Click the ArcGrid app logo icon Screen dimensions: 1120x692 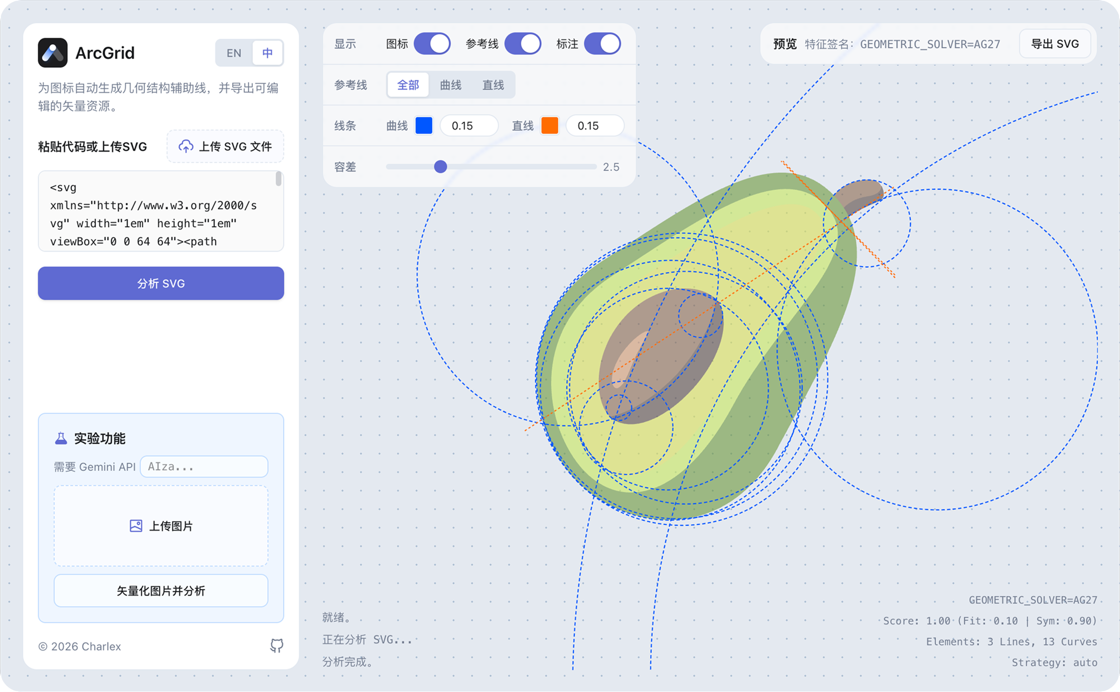coord(53,53)
